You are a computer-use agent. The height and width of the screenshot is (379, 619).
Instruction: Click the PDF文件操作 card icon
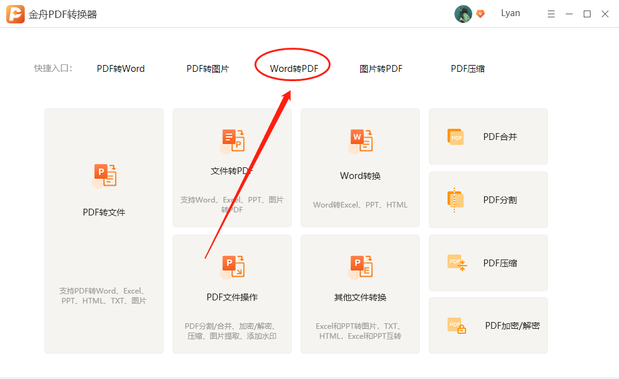click(x=232, y=267)
